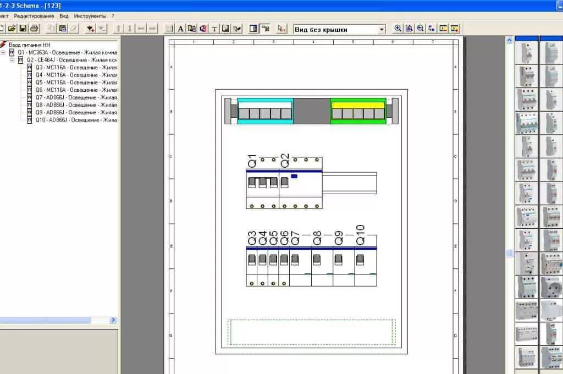Select the bold A text tool
Screen dimensions: 563x374
pos(180,29)
